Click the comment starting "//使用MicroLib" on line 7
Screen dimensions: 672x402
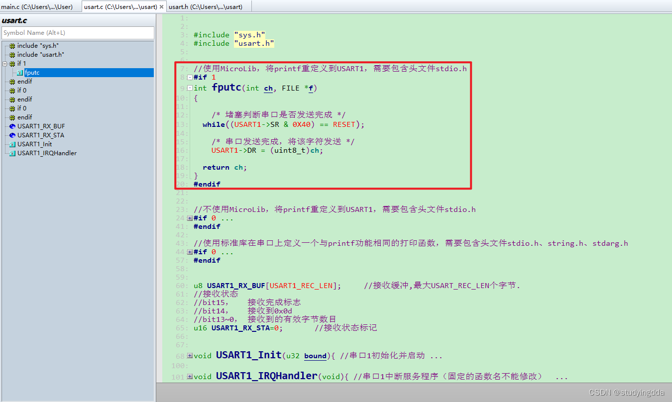tap(330, 69)
